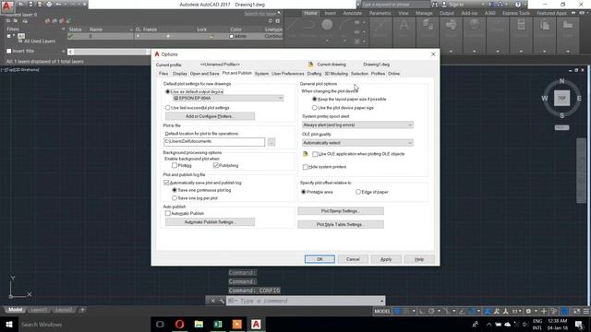Check Invert filter in the layer palette
591x332 pixels.
click(9, 51)
